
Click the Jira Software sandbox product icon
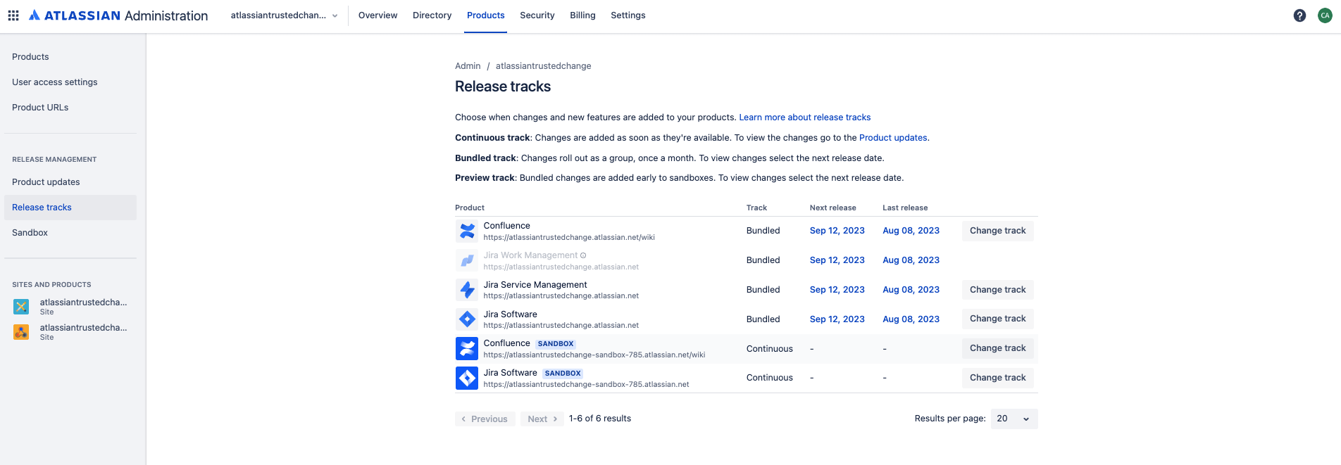click(467, 378)
